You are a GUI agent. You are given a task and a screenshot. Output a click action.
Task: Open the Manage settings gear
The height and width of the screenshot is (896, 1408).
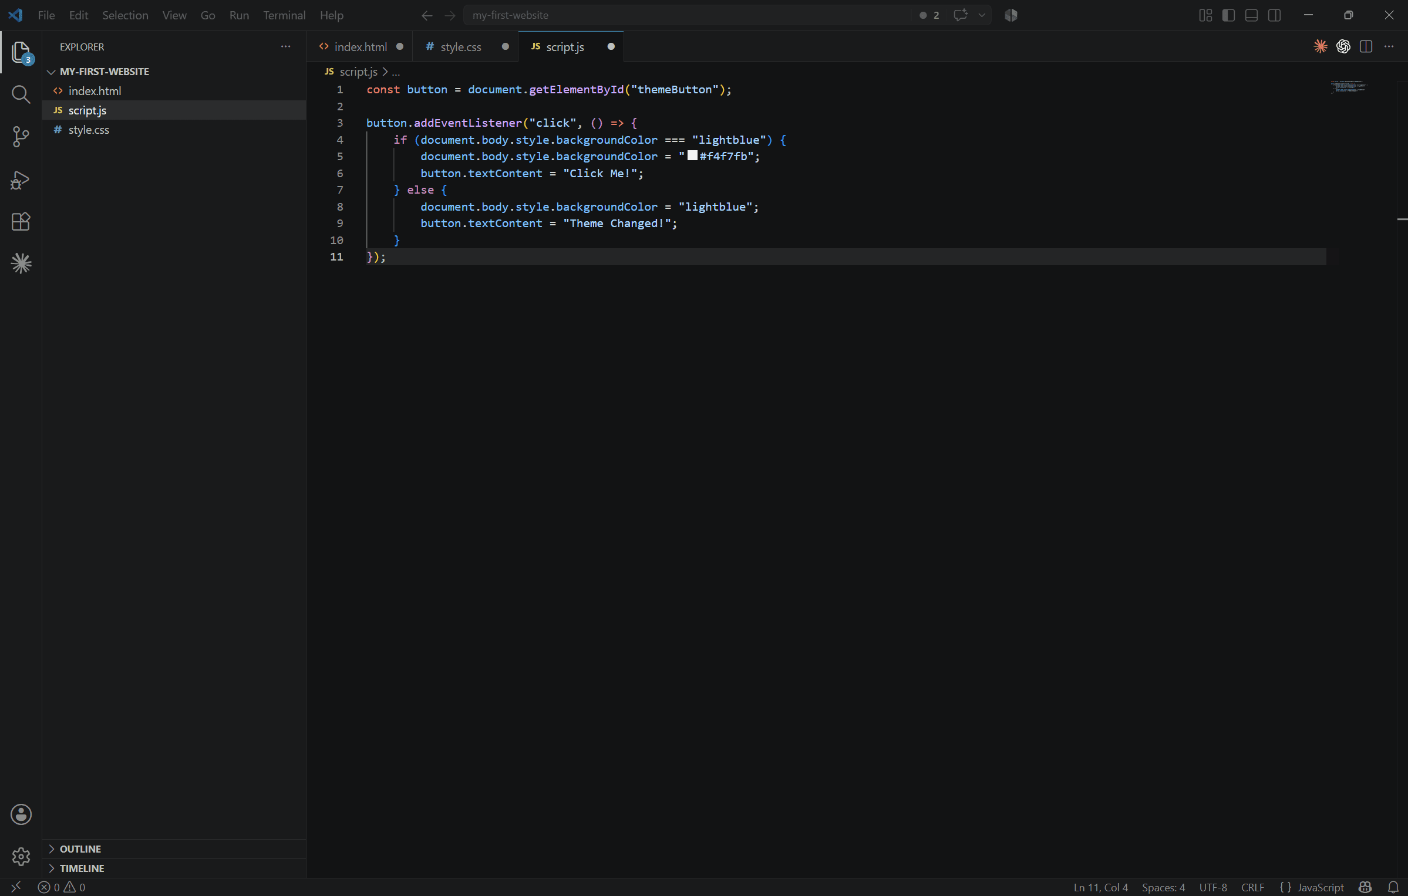[21, 857]
